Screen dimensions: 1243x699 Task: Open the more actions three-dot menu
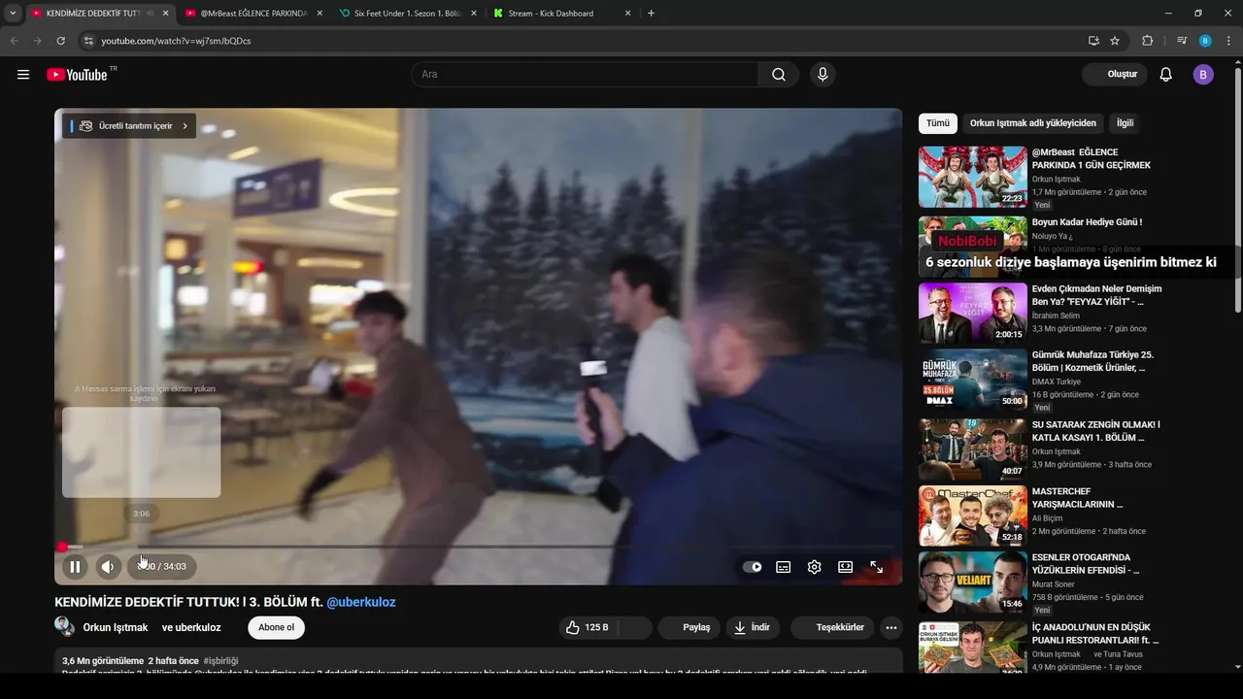pyautogui.click(x=890, y=627)
